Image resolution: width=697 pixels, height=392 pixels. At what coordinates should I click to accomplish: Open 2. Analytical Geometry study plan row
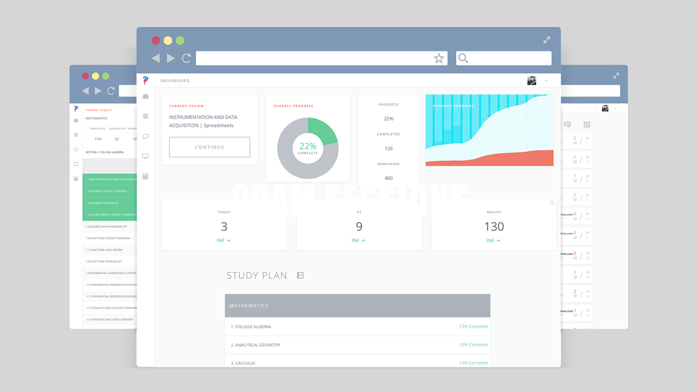tap(358, 345)
